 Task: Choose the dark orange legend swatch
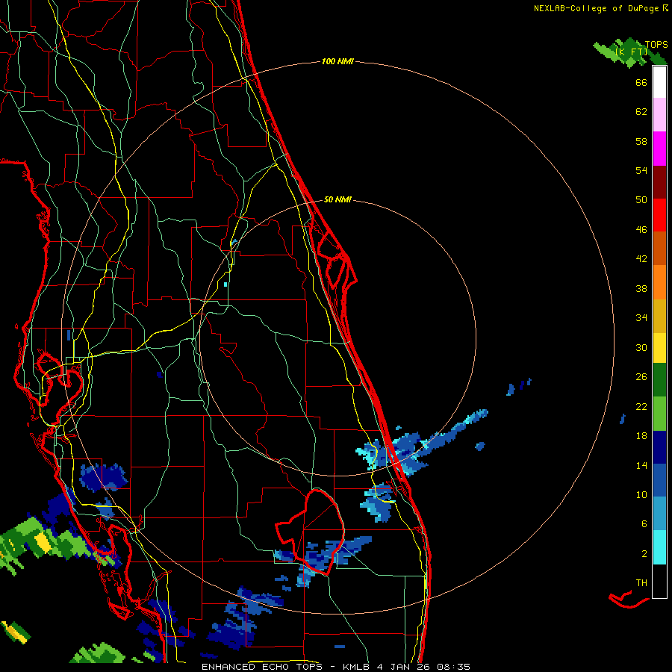coord(659,249)
